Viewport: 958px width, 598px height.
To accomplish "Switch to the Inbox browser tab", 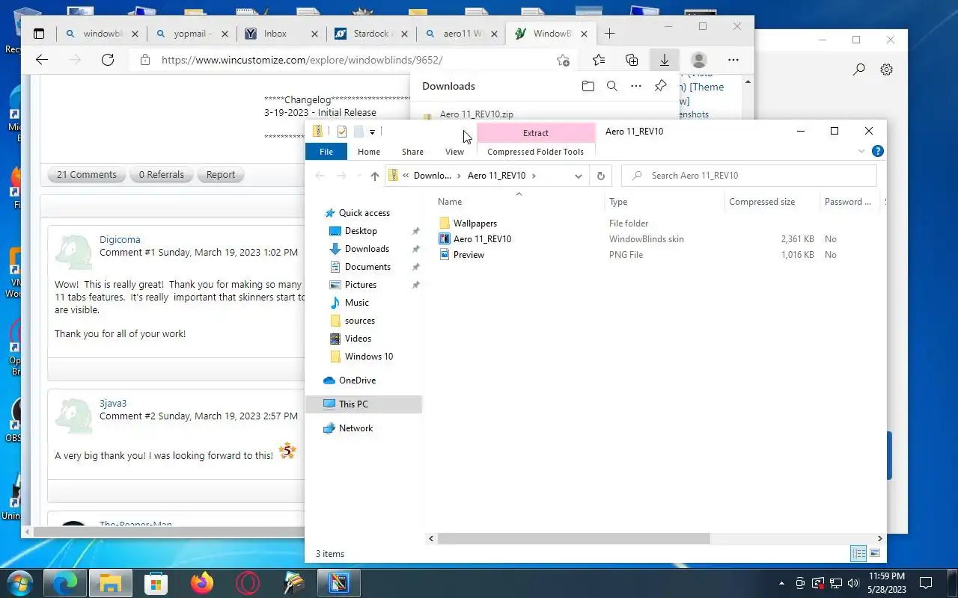I will [281, 34].
